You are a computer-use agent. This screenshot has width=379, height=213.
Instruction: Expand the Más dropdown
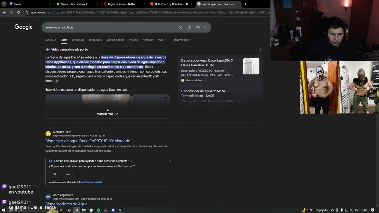click(x=162, y=40)
